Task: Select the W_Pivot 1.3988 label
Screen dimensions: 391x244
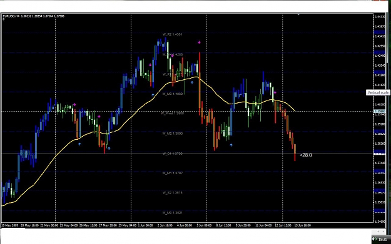Action: tap(172, 114)
